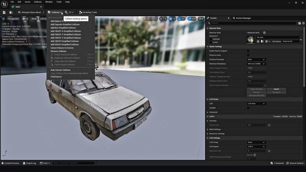Open the Tools menu
The height and width of the screenshot is (172, 306).
(x=59, y=2)
